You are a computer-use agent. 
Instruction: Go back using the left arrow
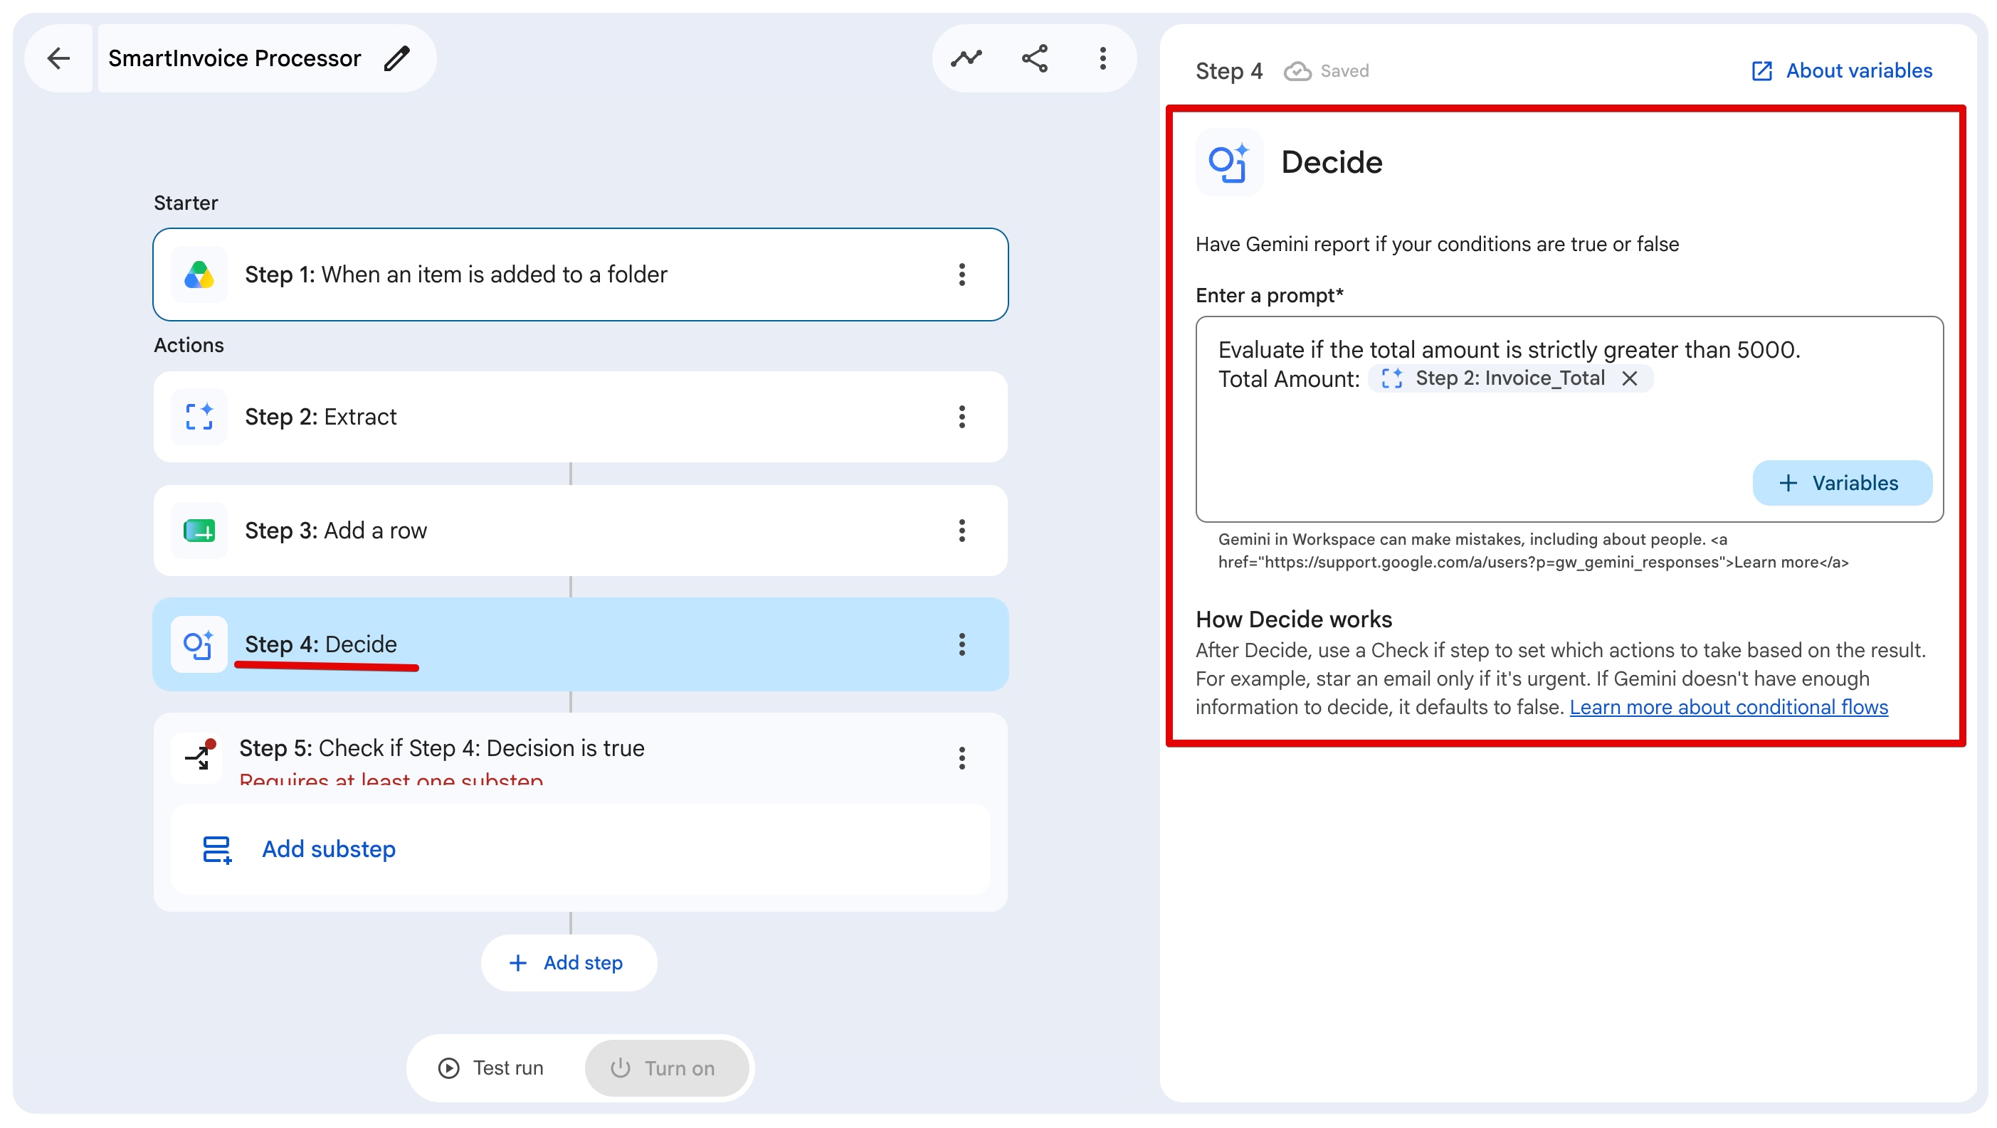point(59,58)
